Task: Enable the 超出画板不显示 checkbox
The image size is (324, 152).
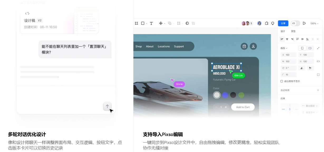Action: tap(282, 81)
